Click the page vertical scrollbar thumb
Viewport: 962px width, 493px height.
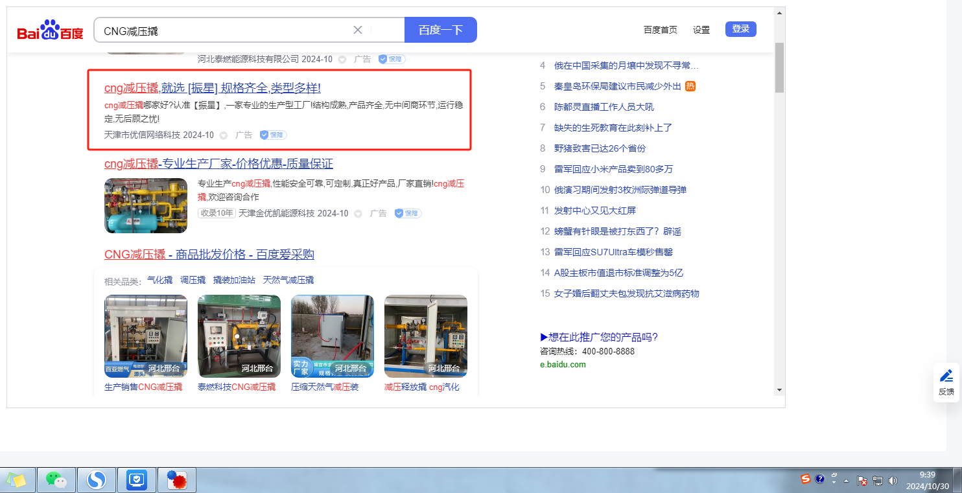click(779, 68)
